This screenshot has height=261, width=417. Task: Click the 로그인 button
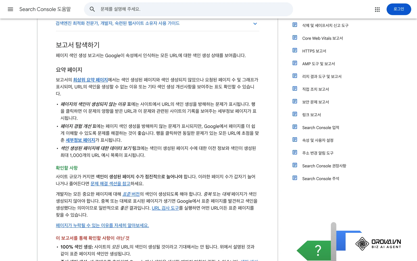coord(399,9)
